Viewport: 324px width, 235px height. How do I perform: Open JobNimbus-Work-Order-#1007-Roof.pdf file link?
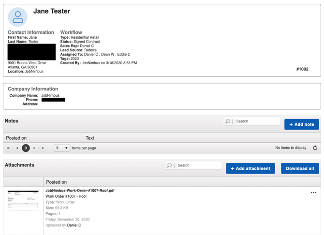coord(80,191)
